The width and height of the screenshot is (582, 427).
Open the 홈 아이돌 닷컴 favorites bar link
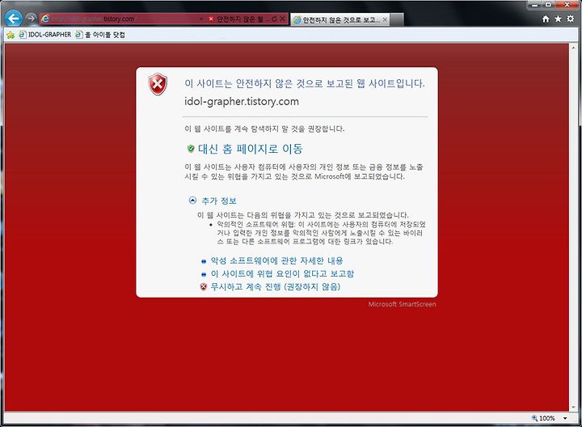pyautogui.click(x=100, y=35)
